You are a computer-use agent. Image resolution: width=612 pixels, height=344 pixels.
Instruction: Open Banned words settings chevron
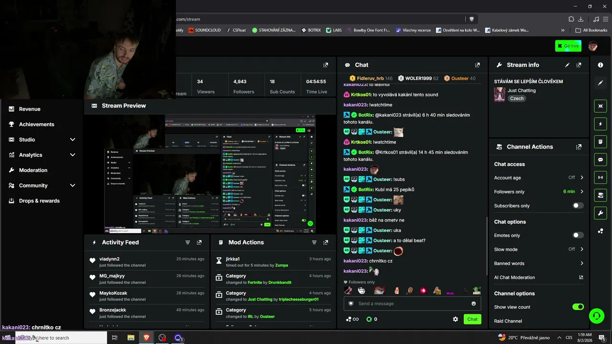582,263
